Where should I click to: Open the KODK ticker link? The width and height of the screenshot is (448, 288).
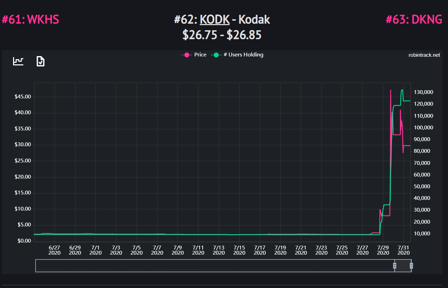pyautogui.click(x=215, y=20)
